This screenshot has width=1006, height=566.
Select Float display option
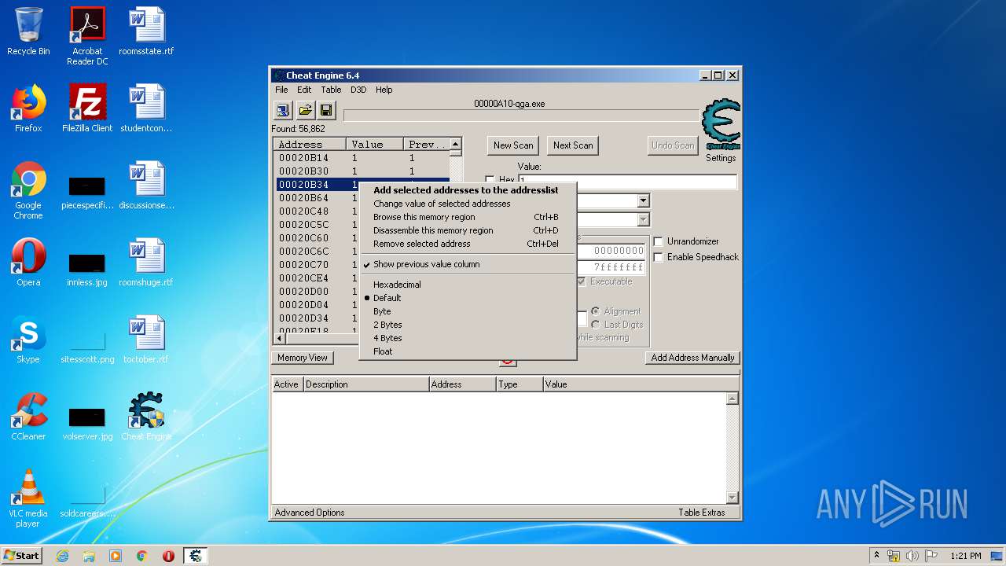point(468,351)
